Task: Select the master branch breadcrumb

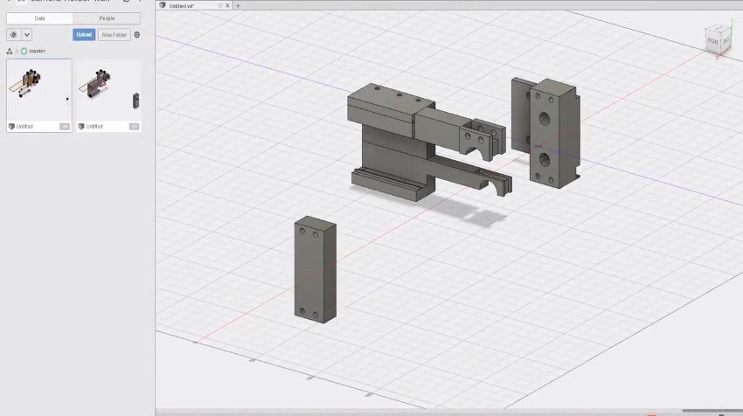Action: coord(33,52)
